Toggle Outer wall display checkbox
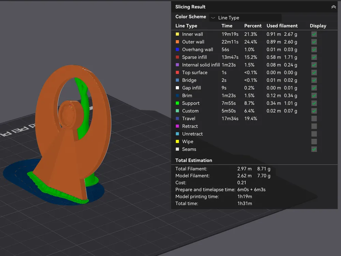 coord(314,42)
